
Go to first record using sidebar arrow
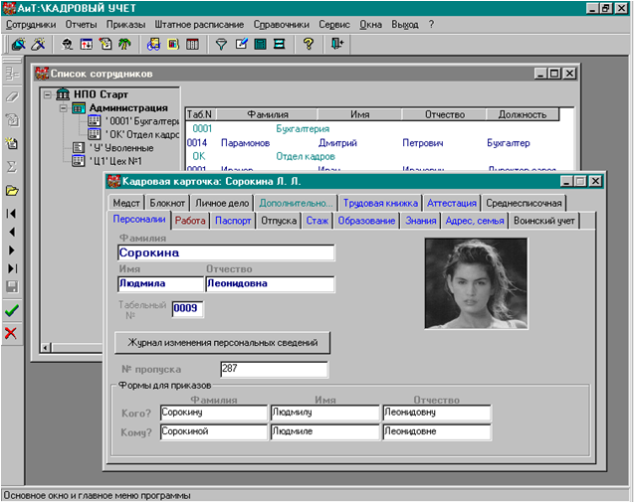(12, 214)
